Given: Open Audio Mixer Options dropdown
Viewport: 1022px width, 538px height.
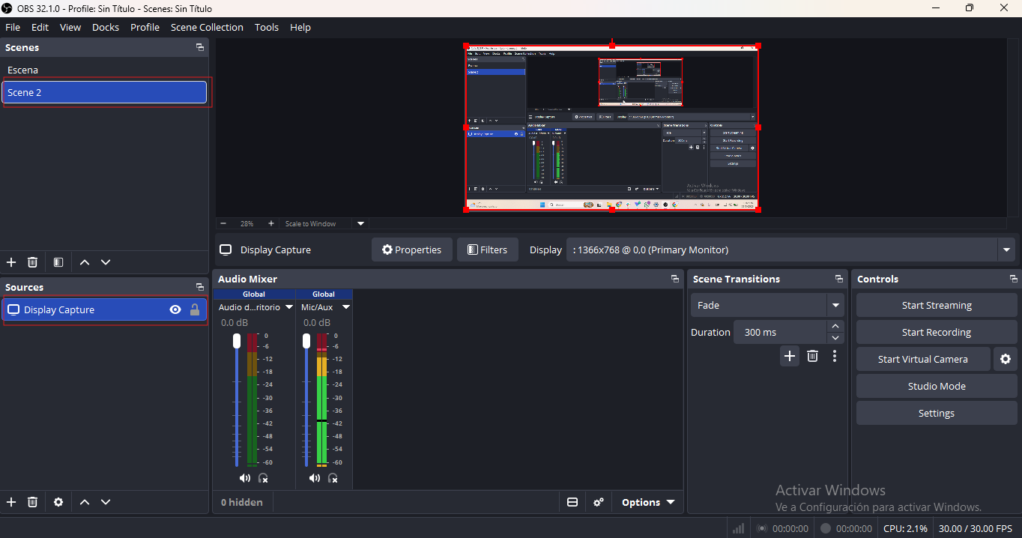Looking at the screenshot, I should (648, 502).
